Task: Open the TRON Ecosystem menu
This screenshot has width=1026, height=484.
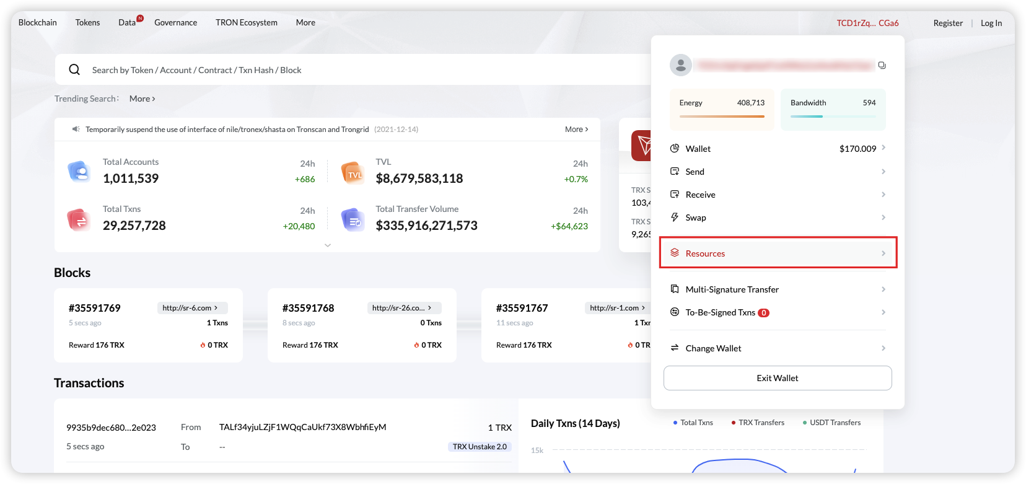Action: pyautogui.click(x=247, y=22)
